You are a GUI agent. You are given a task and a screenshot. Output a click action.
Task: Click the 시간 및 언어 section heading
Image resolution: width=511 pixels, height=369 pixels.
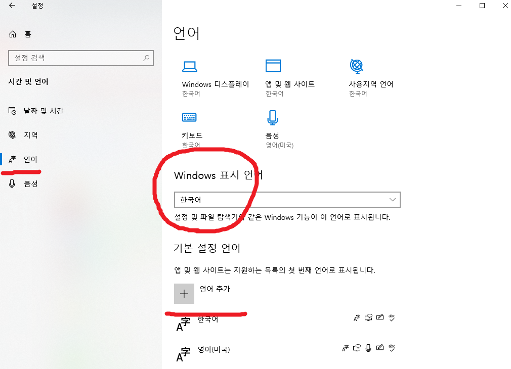click(x=28, y=81)
